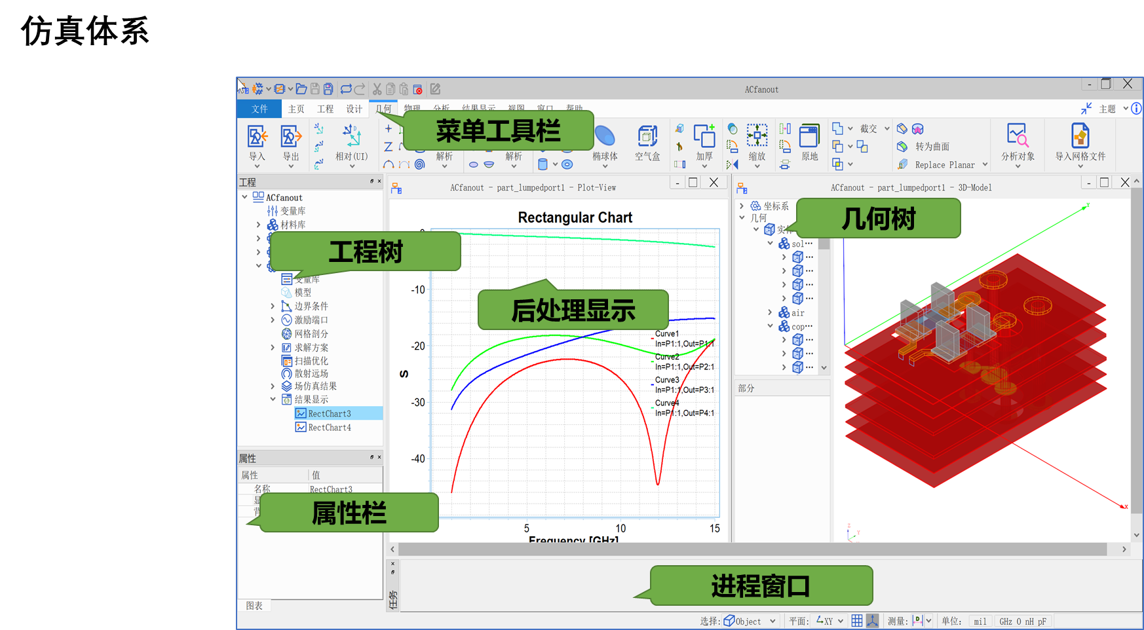The image size is (1144, 630).
Task: Select RectChart4 in the project tree
Action: [x=330, y=428]
